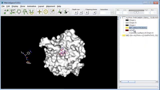
Task: Click the free ligand molecule left of protein
Action: coord(27,57)
